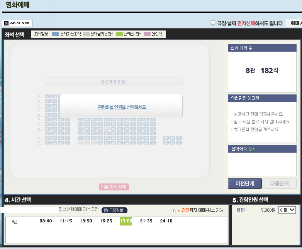This screenshot has height=249, width=302.
Task: Click the pink 다른 좌석 선택 button
Action: click(114, 187)
